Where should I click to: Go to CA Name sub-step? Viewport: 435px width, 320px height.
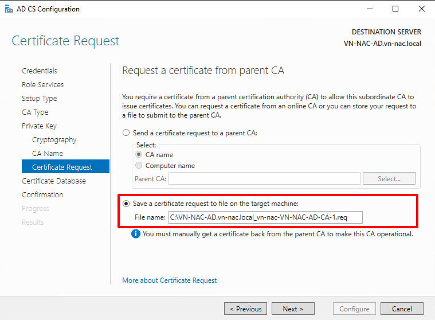tap(48, 154)
